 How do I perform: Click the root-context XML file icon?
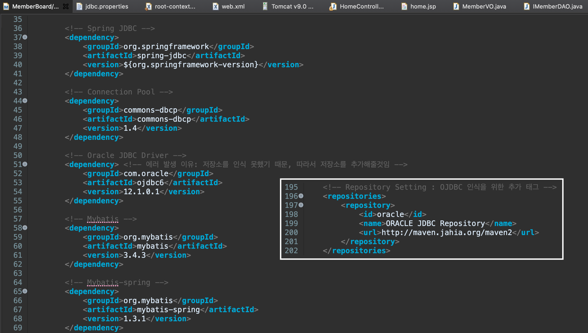(x=148, y=6)
